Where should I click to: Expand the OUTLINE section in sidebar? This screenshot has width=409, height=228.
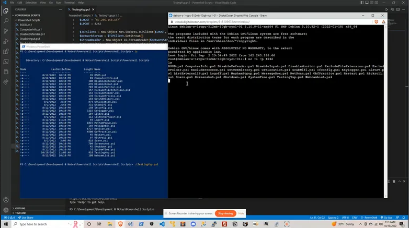tap(20, 208)
